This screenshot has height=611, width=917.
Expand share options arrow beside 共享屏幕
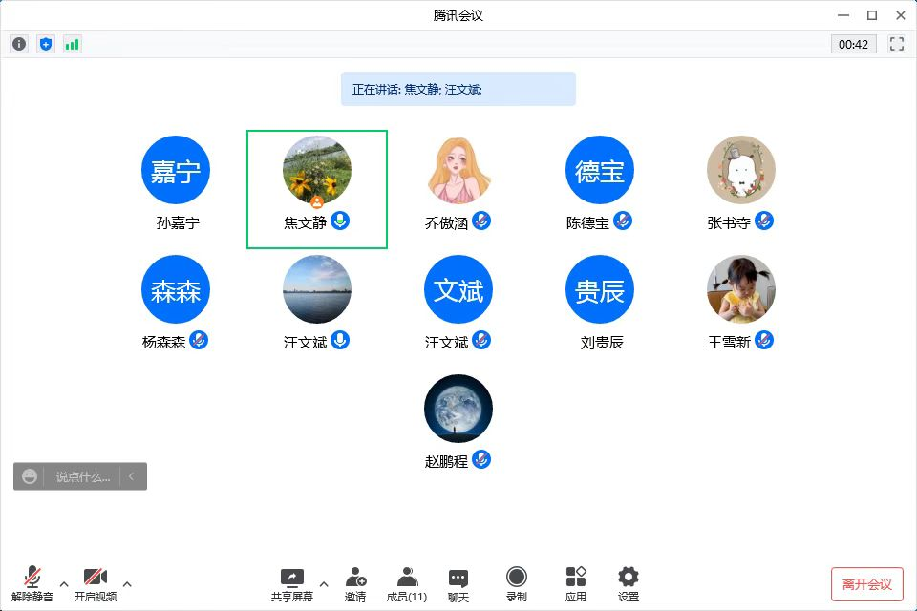323,583
